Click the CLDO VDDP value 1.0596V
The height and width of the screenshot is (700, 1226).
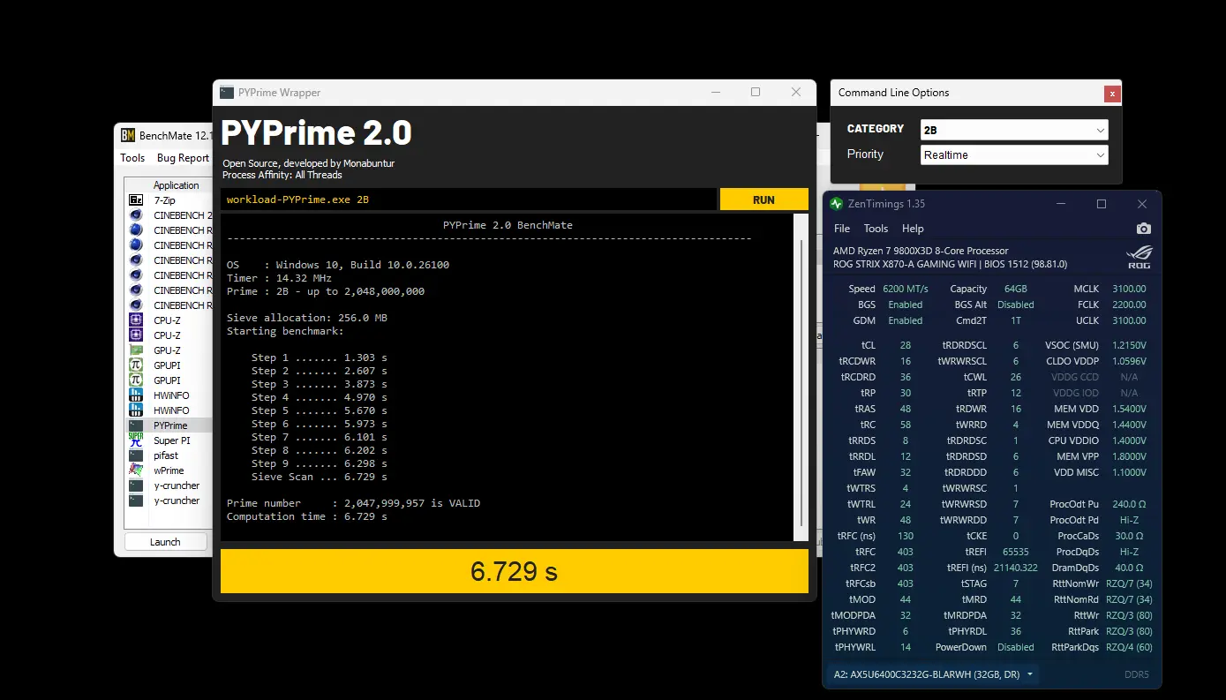click(1129, 361)
